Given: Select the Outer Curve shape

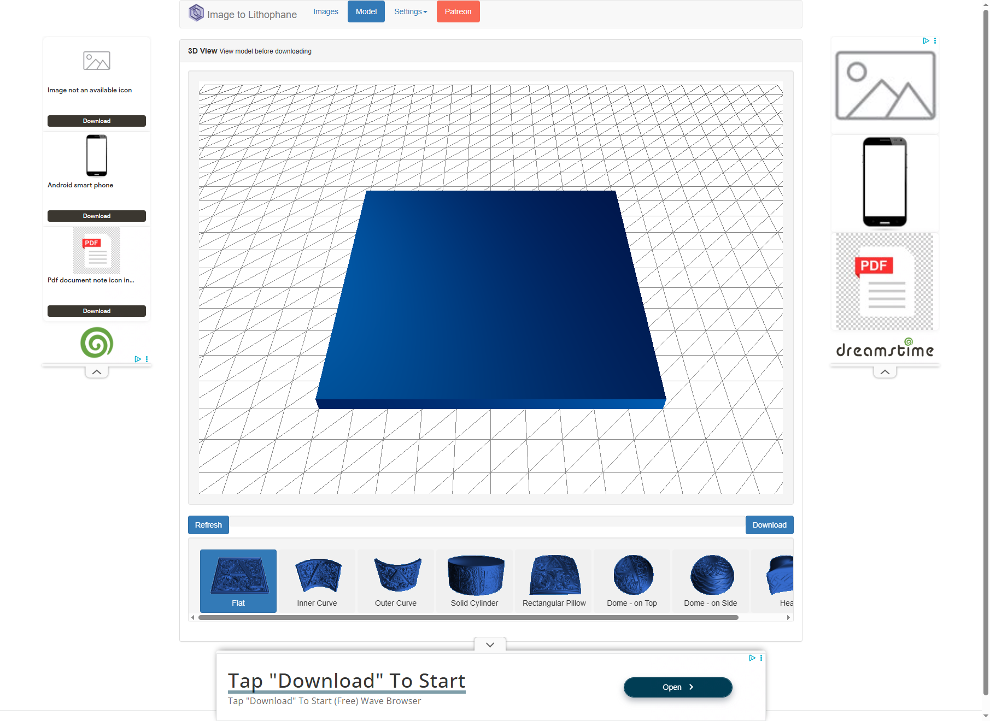Looking at the screenshot, I should tap(396, 581).
